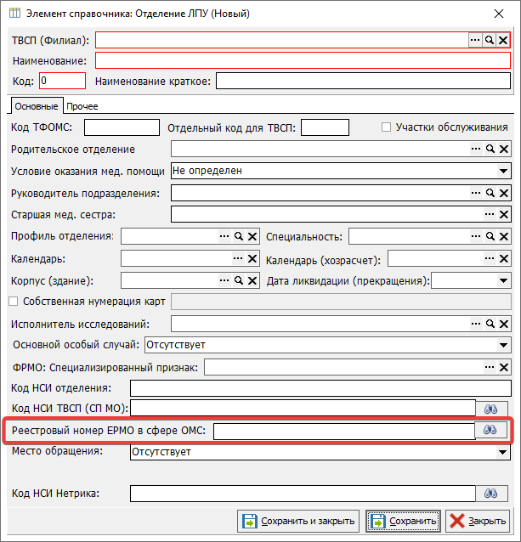
Task: Search ТВСП (Филиал) with magnifier icon
Action: pyautogui.click(x=490, y=40)
